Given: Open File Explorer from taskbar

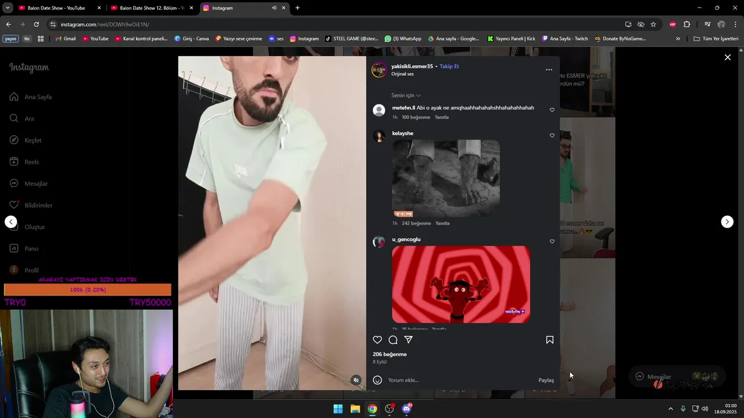Looking at the screenshot, I should [x=355, y=409].
